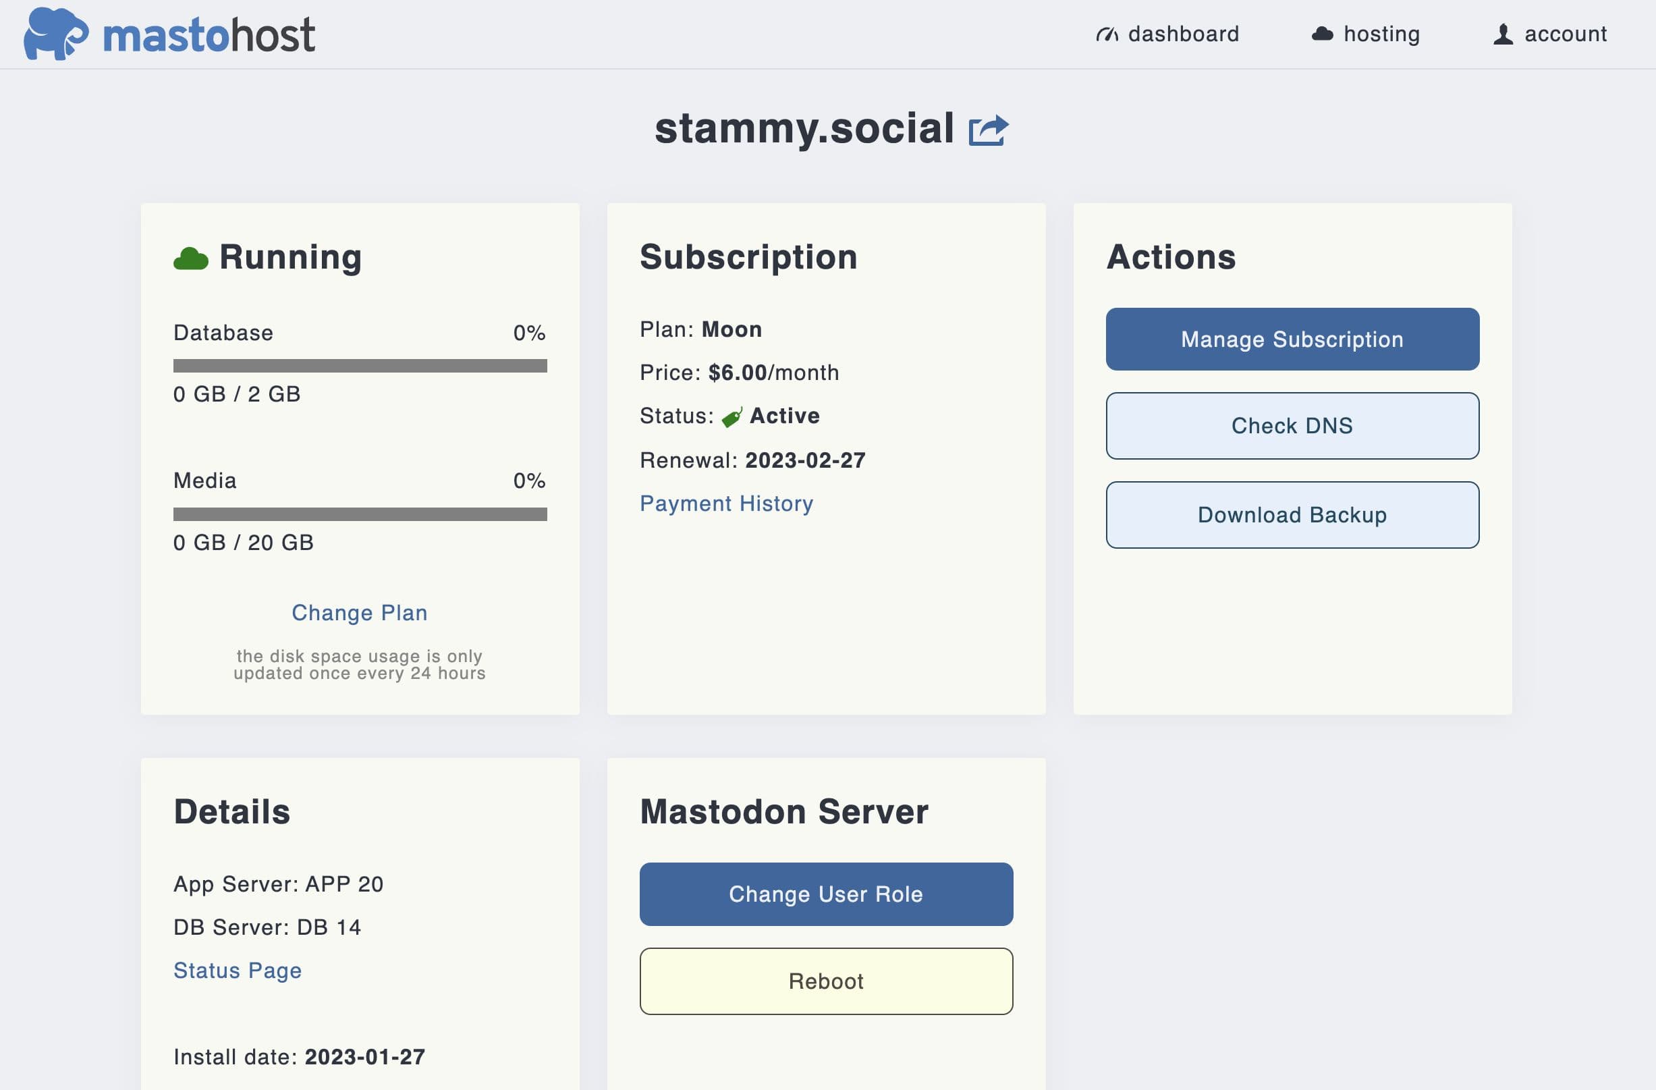Click the disk space usage note
The width and height of the screenshot is (1656, 1090).
[360, 665]
